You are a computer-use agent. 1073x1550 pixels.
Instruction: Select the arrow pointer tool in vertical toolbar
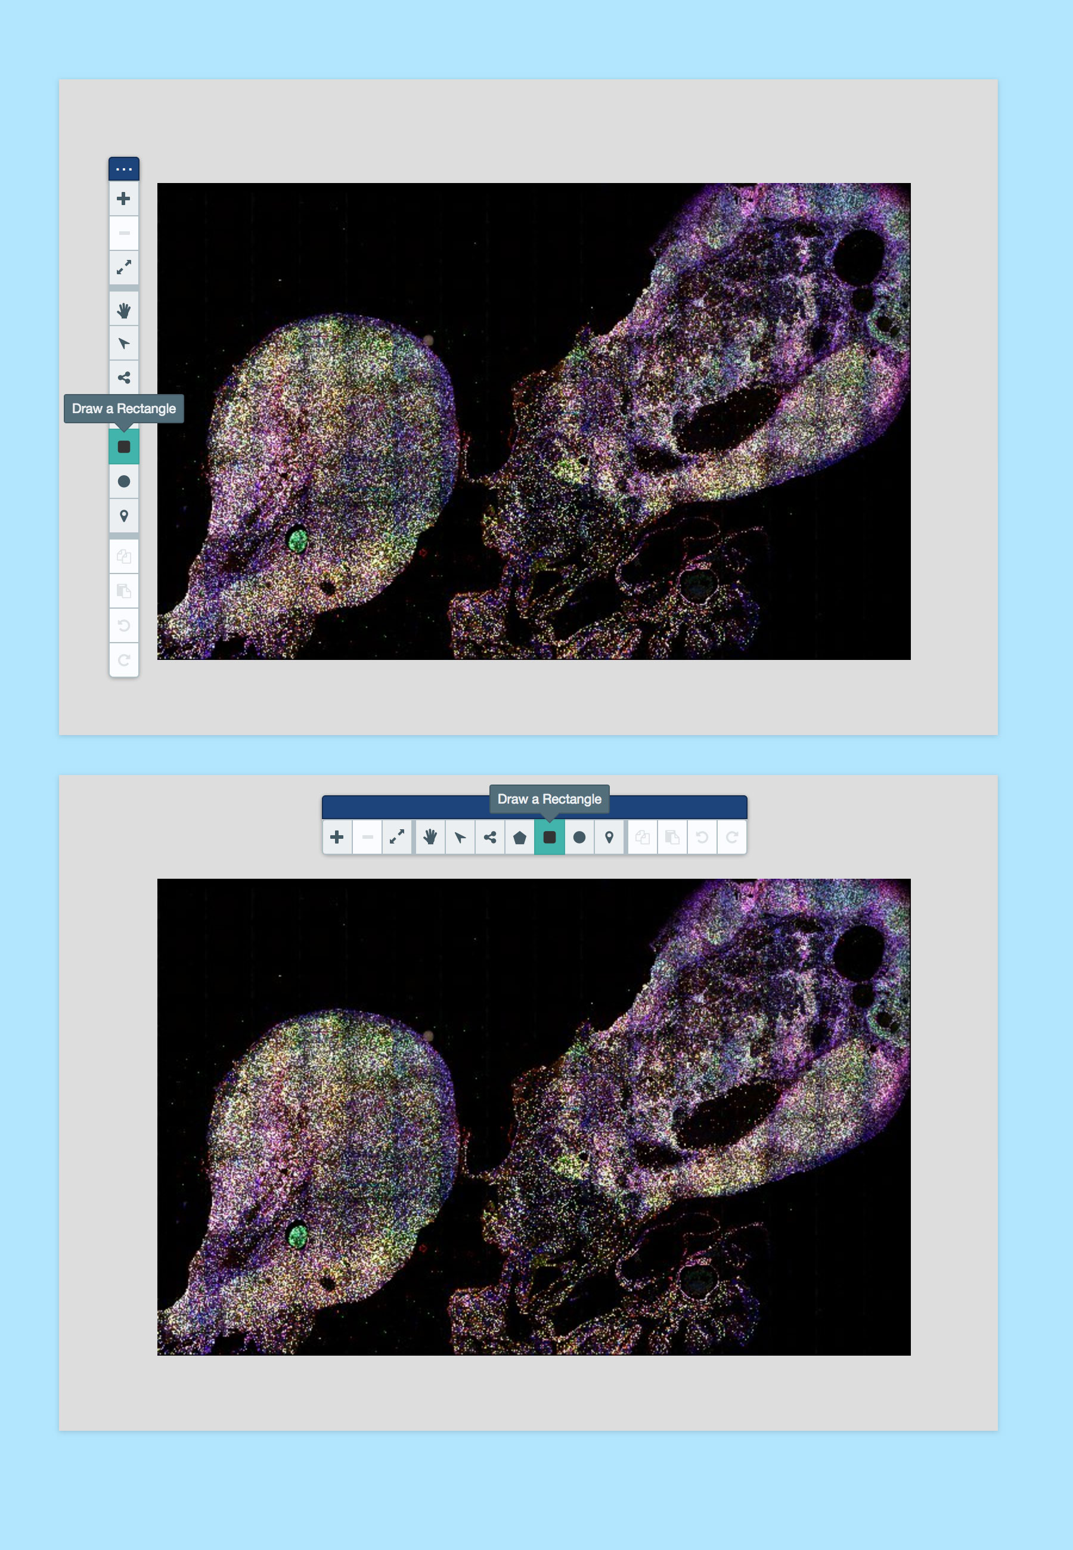pyautogui.click(x=124, y=344)
